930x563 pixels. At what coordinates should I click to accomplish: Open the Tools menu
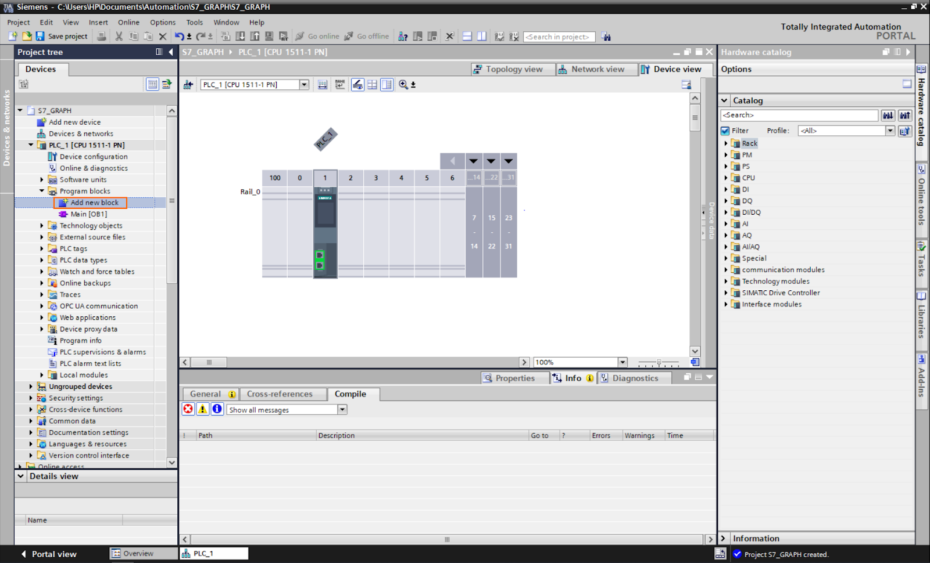(x=195, y=22)
